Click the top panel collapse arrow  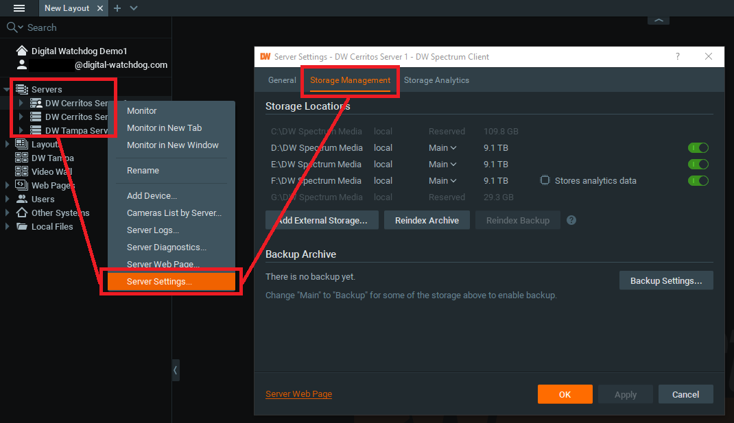point(658,20)
